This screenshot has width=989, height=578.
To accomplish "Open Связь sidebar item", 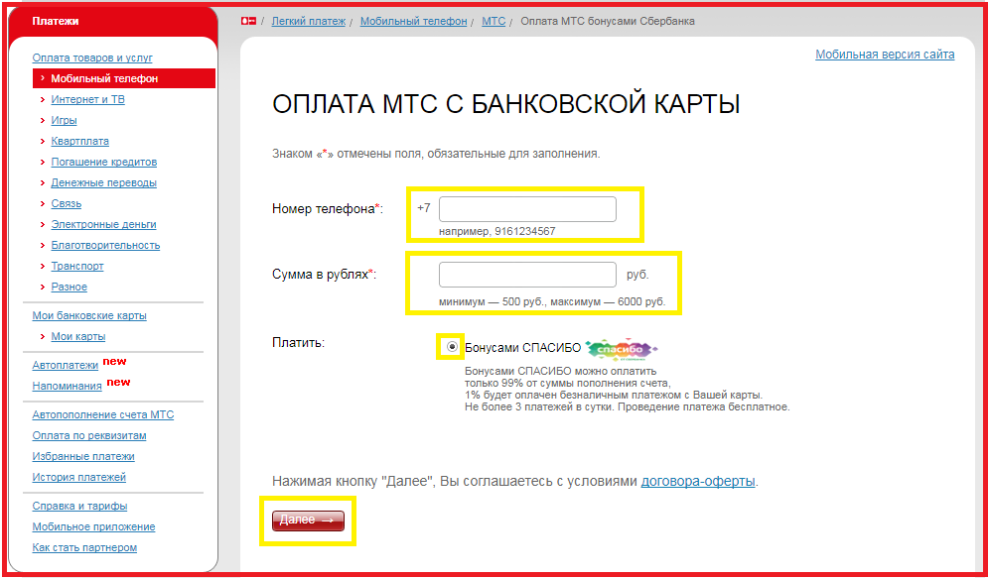I will [x=67, y=203].
